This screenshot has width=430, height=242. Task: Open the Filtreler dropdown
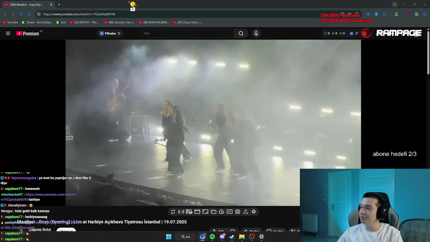(x=110, y=33)
